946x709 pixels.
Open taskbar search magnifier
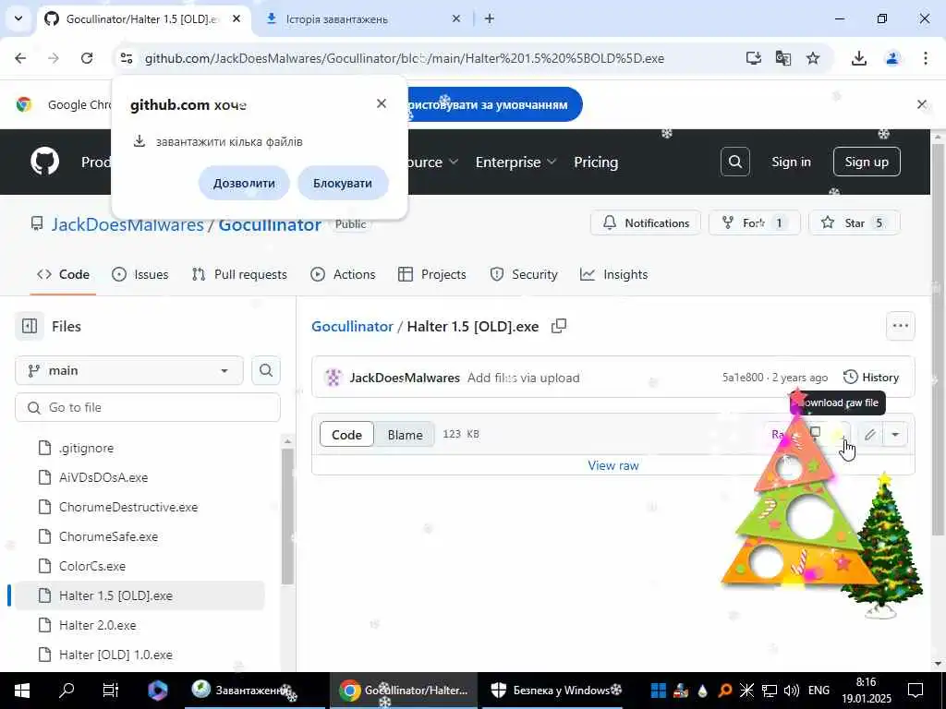[67, 691]
